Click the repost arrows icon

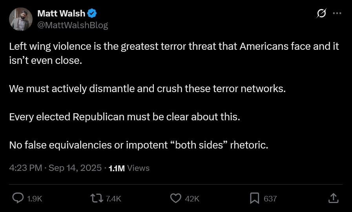(97, 198)
